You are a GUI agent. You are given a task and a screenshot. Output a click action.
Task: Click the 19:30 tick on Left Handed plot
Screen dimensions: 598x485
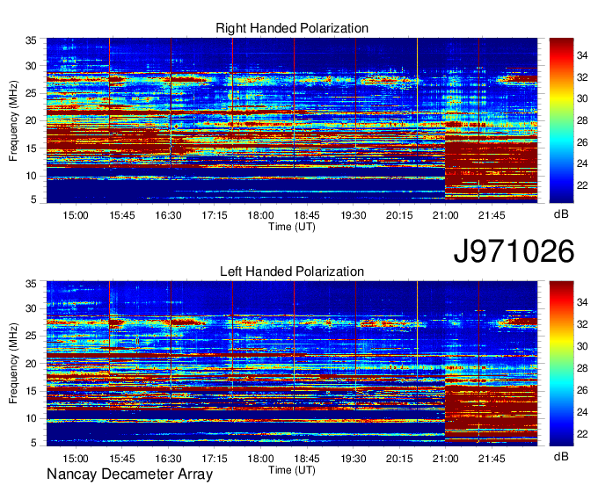click(354, 459)
